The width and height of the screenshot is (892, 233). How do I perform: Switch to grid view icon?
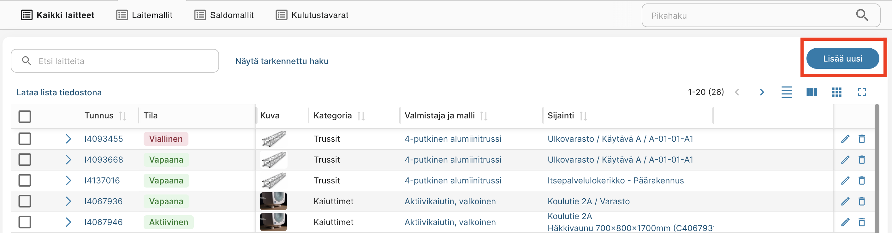(x=836, y=92)
